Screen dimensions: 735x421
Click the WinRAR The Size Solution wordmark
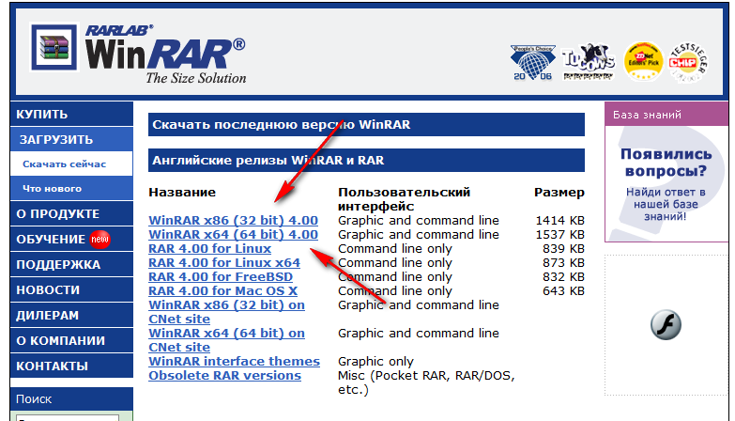(x=165, y=55)
